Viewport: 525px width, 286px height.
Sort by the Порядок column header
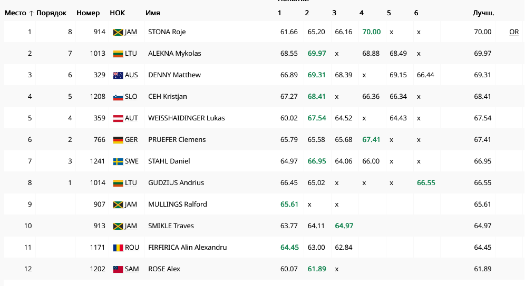(x=51, y=13)
